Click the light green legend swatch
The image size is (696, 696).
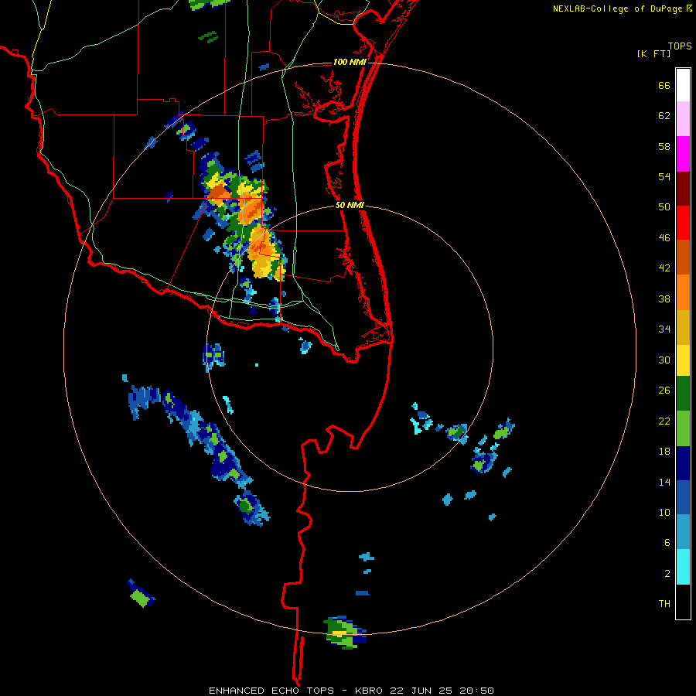tap(683, 428)
